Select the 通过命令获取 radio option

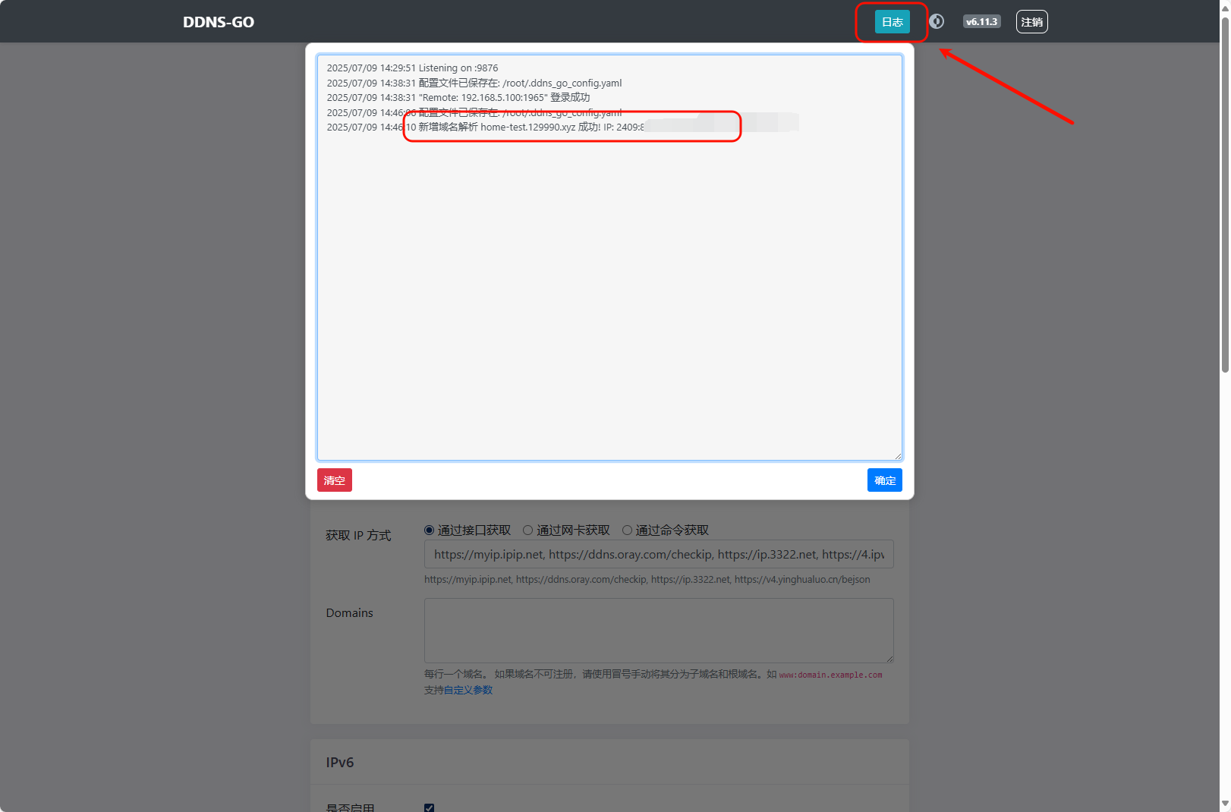point(627,530)
